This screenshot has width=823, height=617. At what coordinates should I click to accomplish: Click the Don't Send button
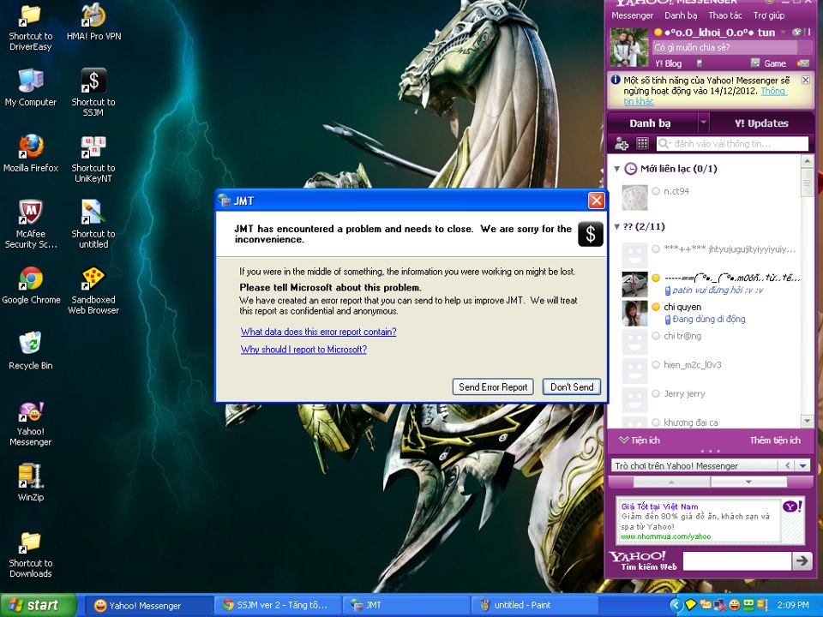(572, 387)
